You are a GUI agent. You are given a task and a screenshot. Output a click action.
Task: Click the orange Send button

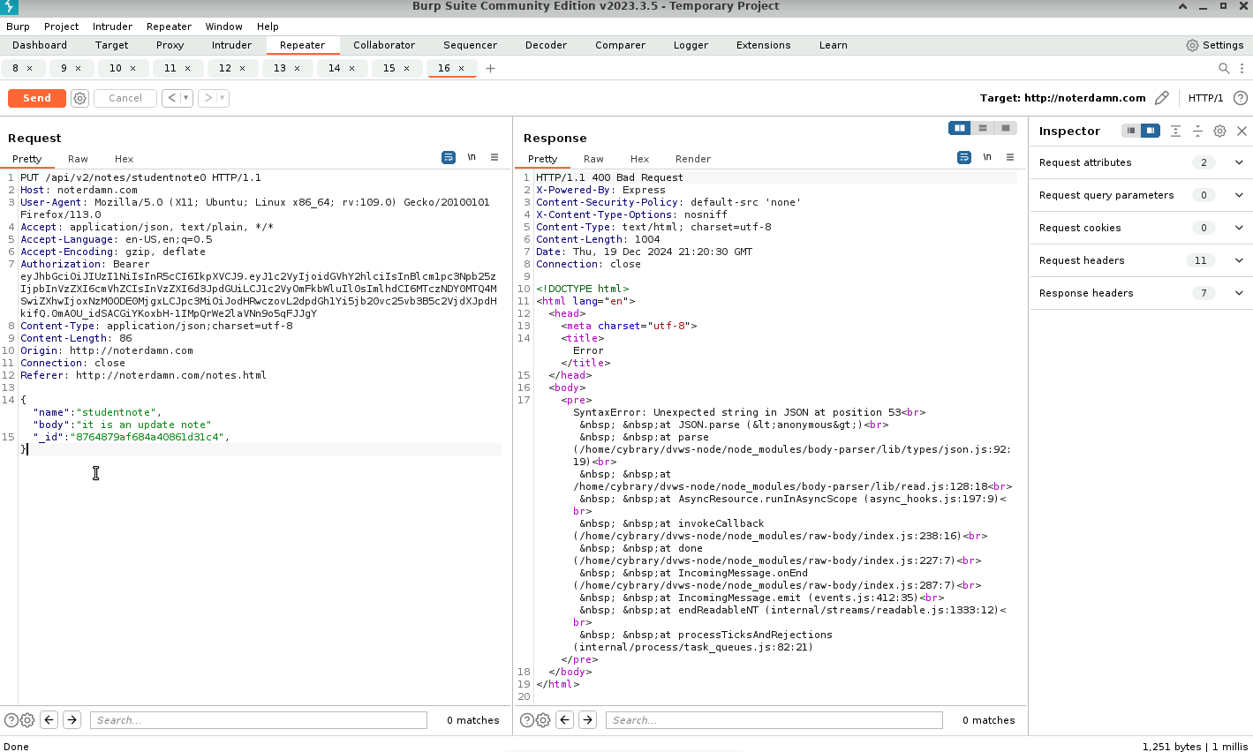[x=37, y=98]
